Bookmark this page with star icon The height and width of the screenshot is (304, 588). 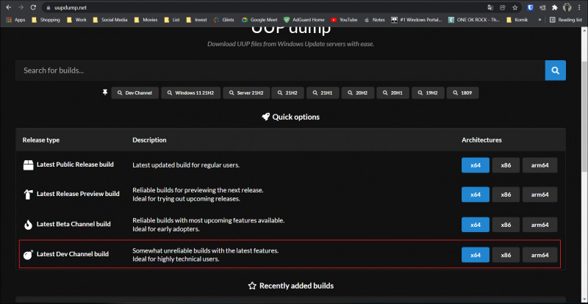click(x=515, y=7)
